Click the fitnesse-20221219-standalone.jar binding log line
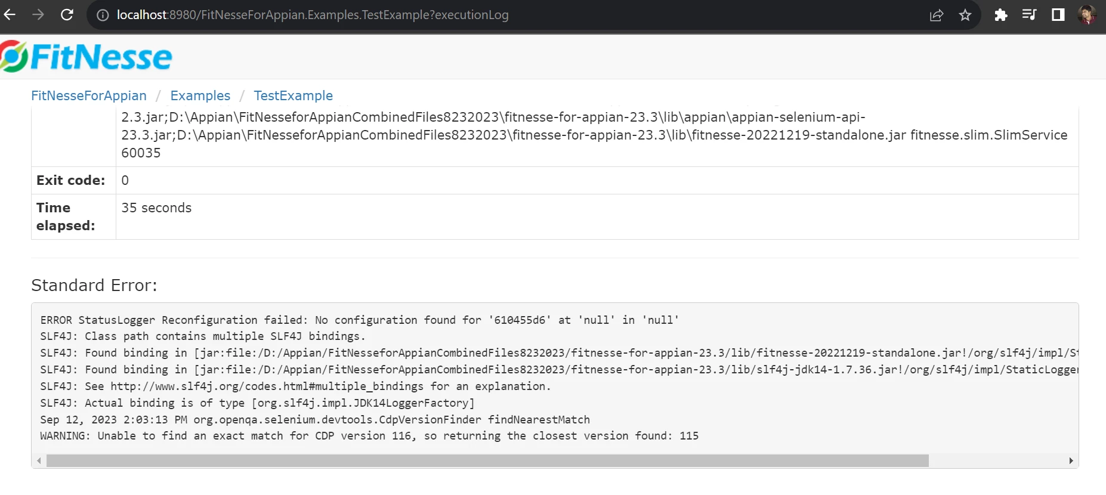 coord(559,353)
